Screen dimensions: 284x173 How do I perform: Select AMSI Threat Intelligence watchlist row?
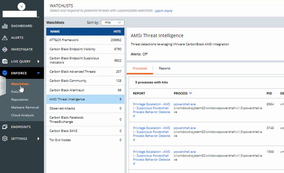point(85,99)
